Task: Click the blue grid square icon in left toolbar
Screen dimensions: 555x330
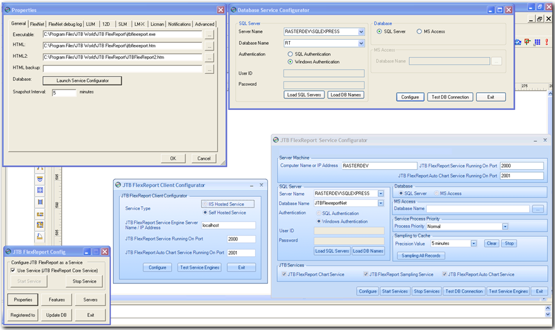Action: [x=40, y=190]
